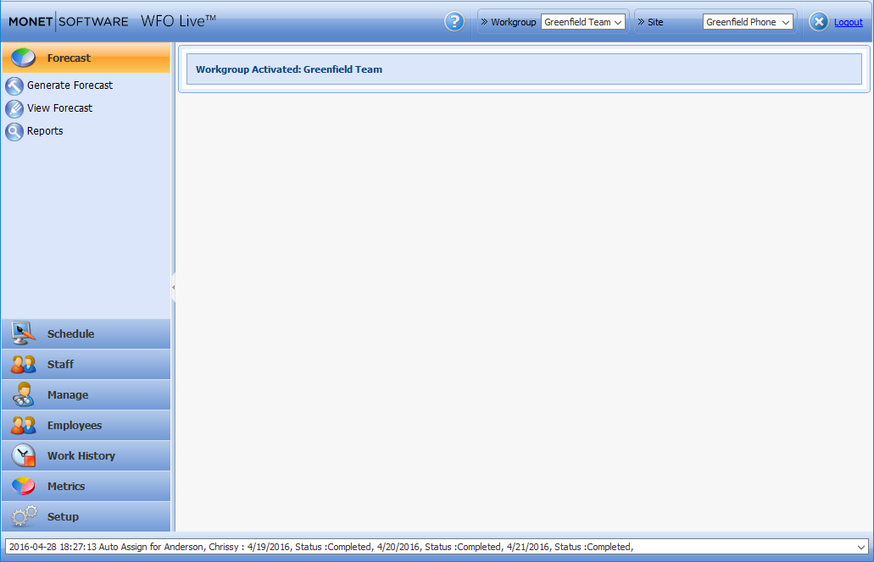Click the Schedule monitor icon
The image size is (874, 562).
coord(23,333)
